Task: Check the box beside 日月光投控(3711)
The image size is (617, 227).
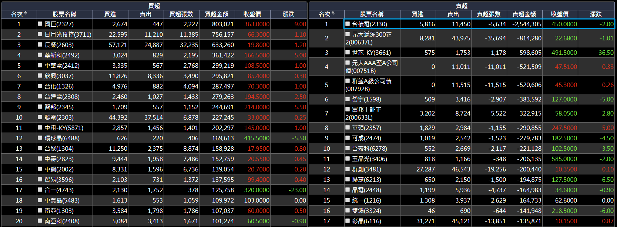Action: pyautogui.click(x=40, y=34)
